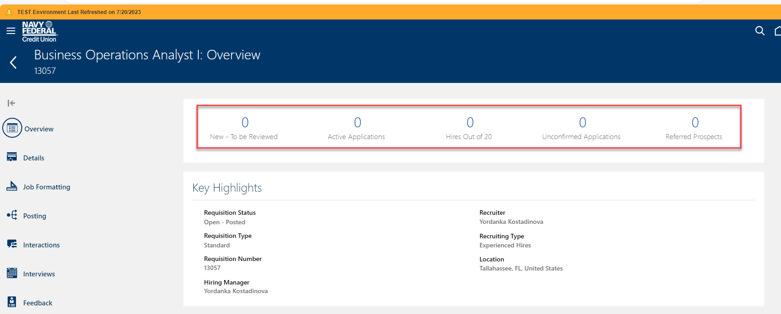This screenshot has height=314, width=781.
Task: Switch to the Overview tab label
Action: (39, 129)
